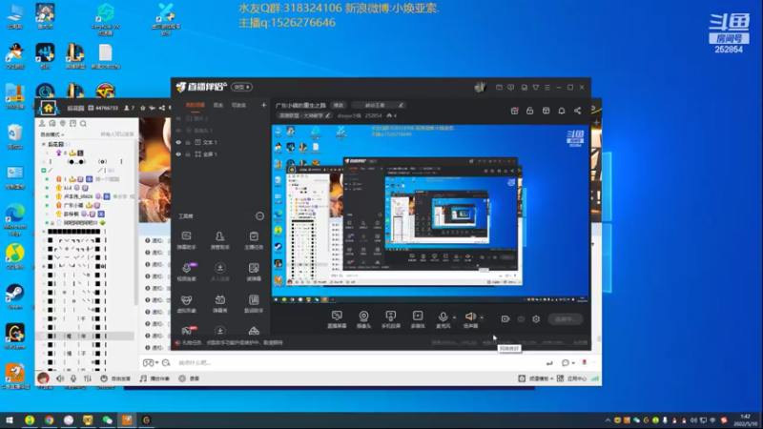The image size is (763, 429).
Task: Click the screen capture source icon
Action: pyautogui.click(x=337, y=319)
